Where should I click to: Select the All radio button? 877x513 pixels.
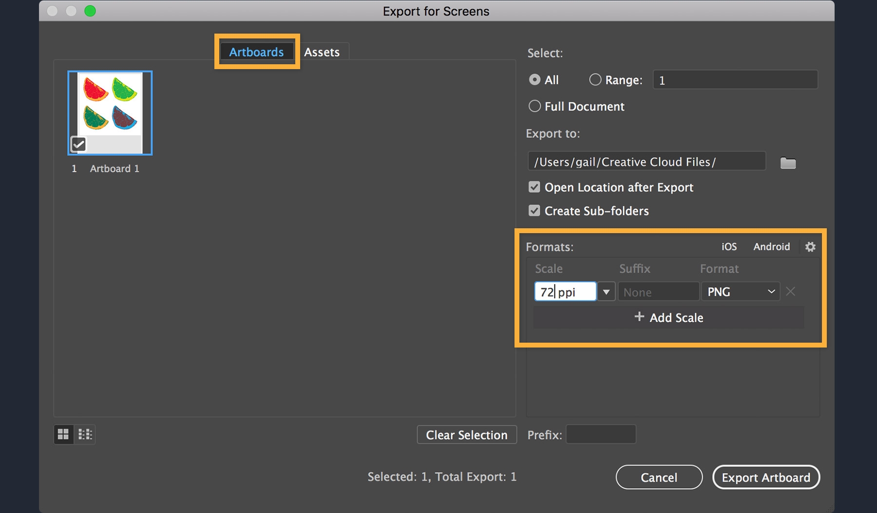(x=534, y=79)
